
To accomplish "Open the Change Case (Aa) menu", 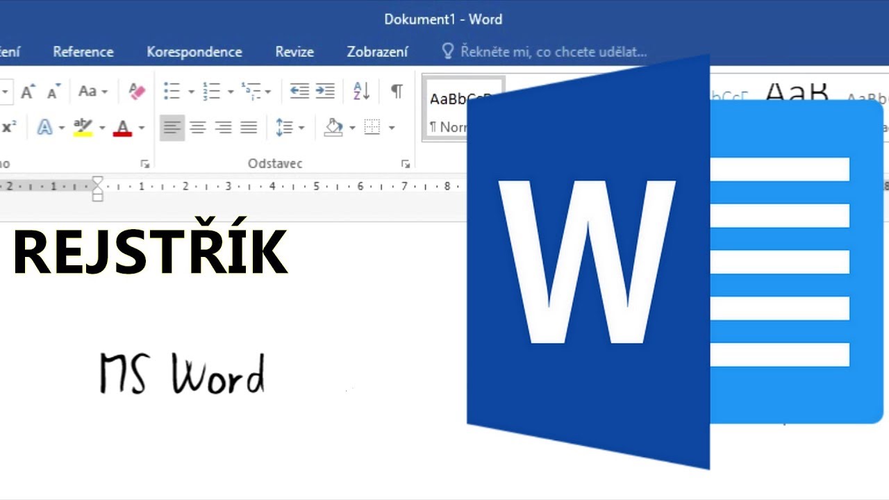I will click(92, 91).
